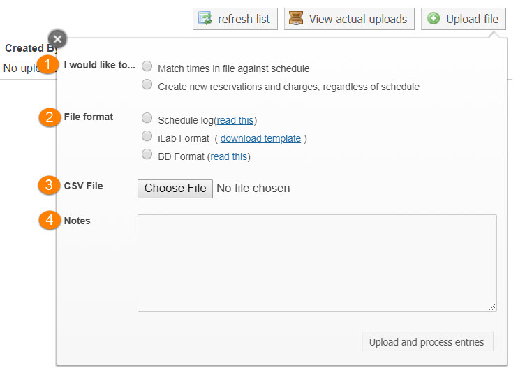Click the orange step 2 marker
Screen dimensions: 518x382
point(48,117)
